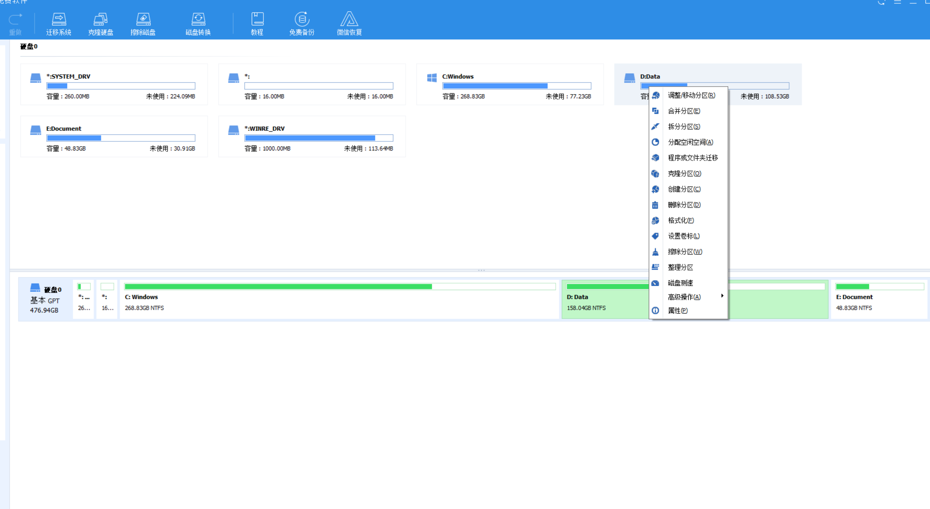Choose 设置卷标(L) set label entry
This screenshot has height=509, width=930.
pos(689,236)
